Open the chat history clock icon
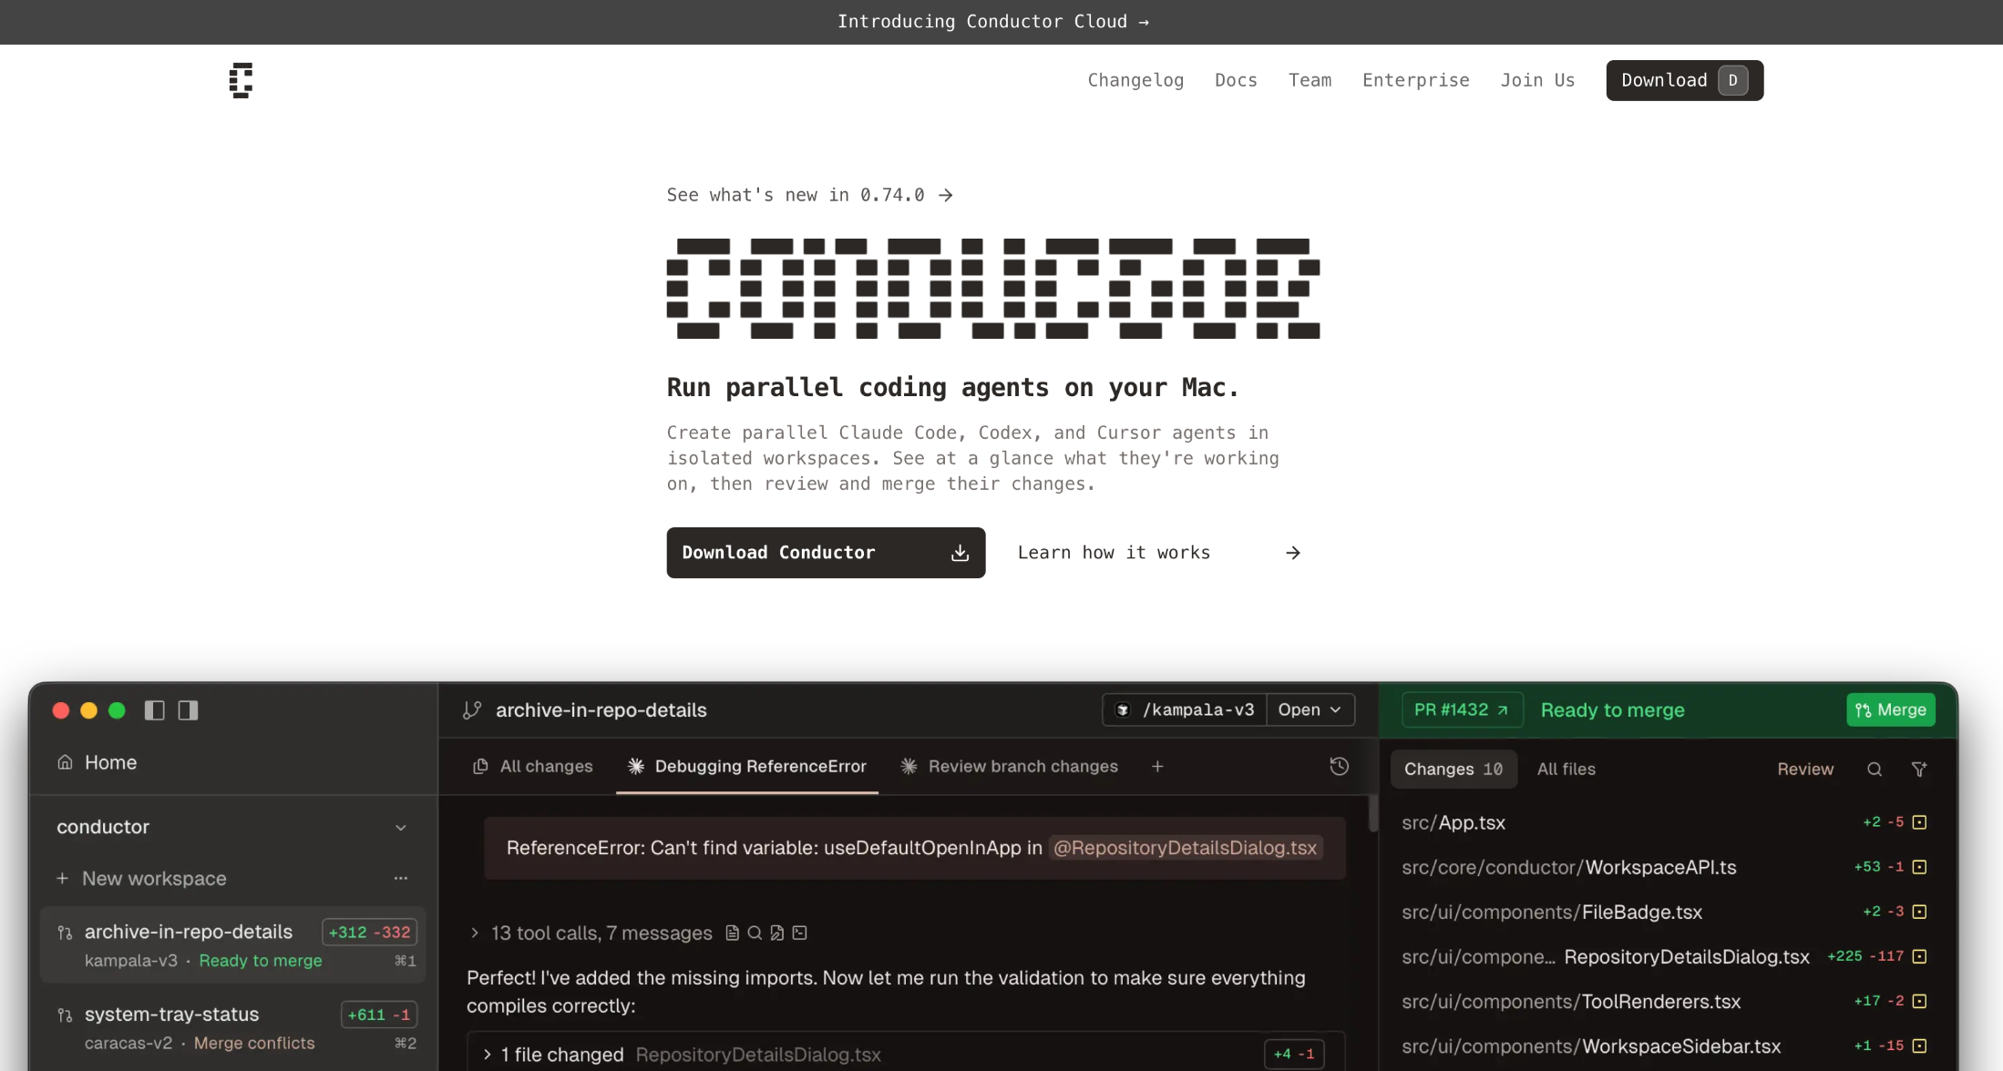Image resolution: width=2003 pixels, height=1071 pixels. point(1339,766)
